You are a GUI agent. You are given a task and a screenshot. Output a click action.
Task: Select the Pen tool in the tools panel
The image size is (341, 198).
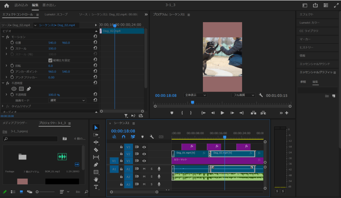pyautogui.click(x=96, y=165)
